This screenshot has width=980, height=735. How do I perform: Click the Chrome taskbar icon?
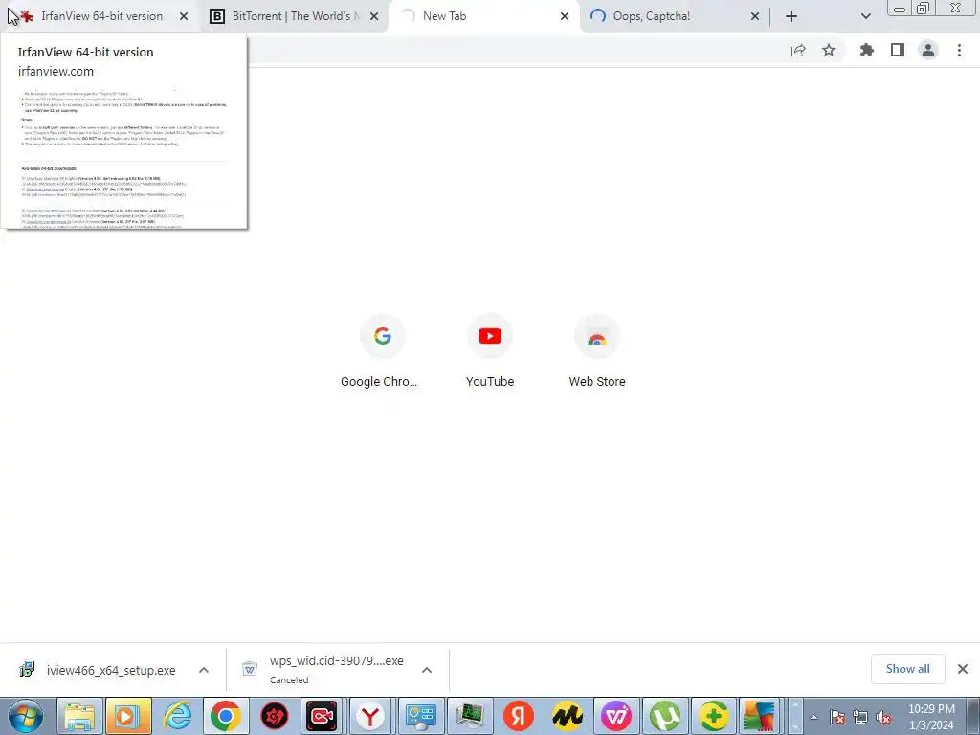(226, 716)
